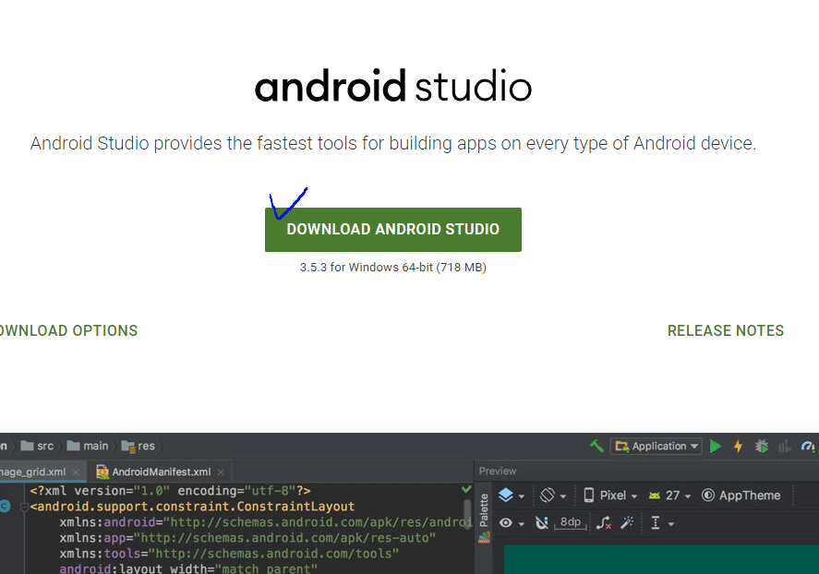This screenshot has height=574, width=819.
Task: Click the Android robot icon beside 27
Action: tap(655, 496)
